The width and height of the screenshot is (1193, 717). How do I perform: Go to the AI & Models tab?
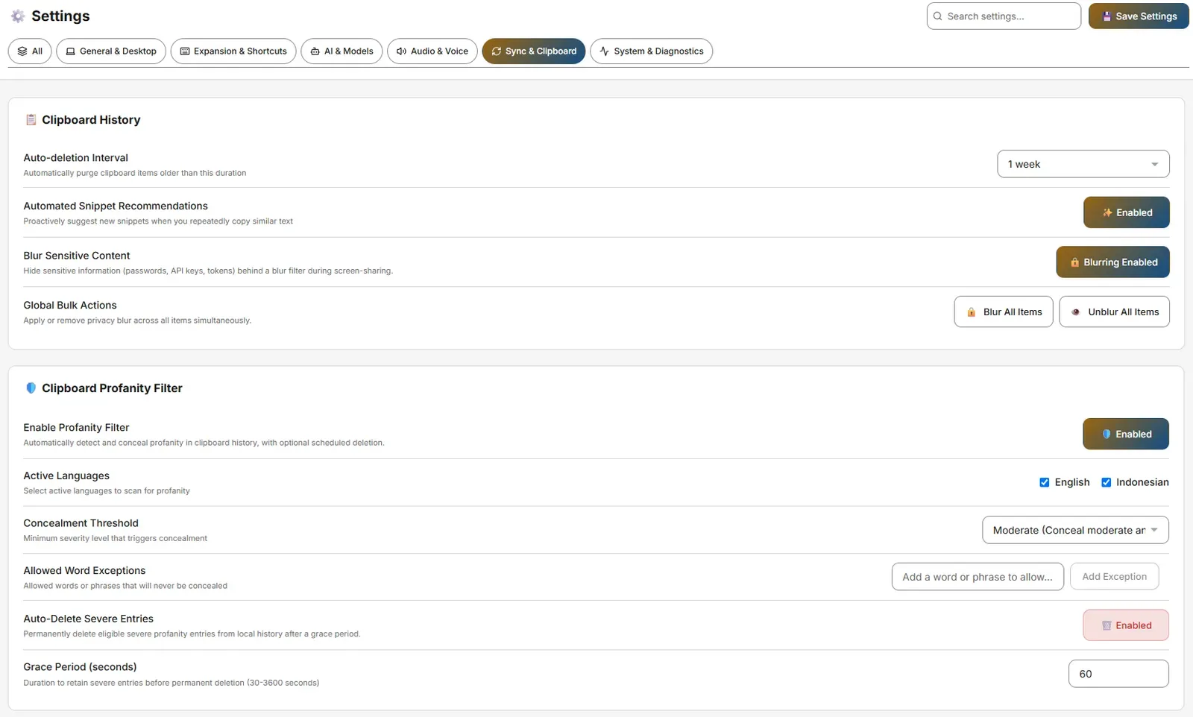pyautogui.click(x=341, y=51)
